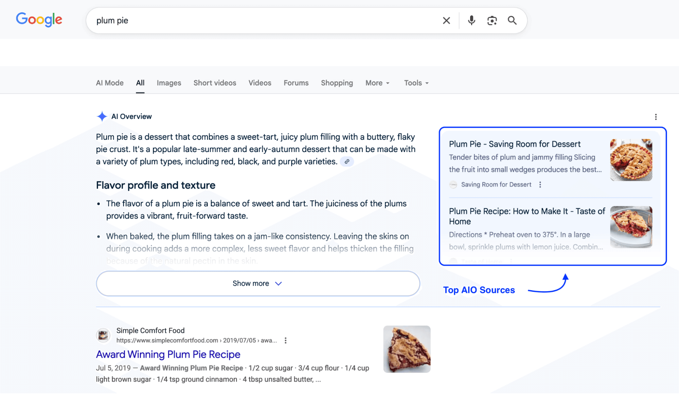The image size is (679, 394).
Task: Open the Short videos tab
Action: tap(215, 83)
